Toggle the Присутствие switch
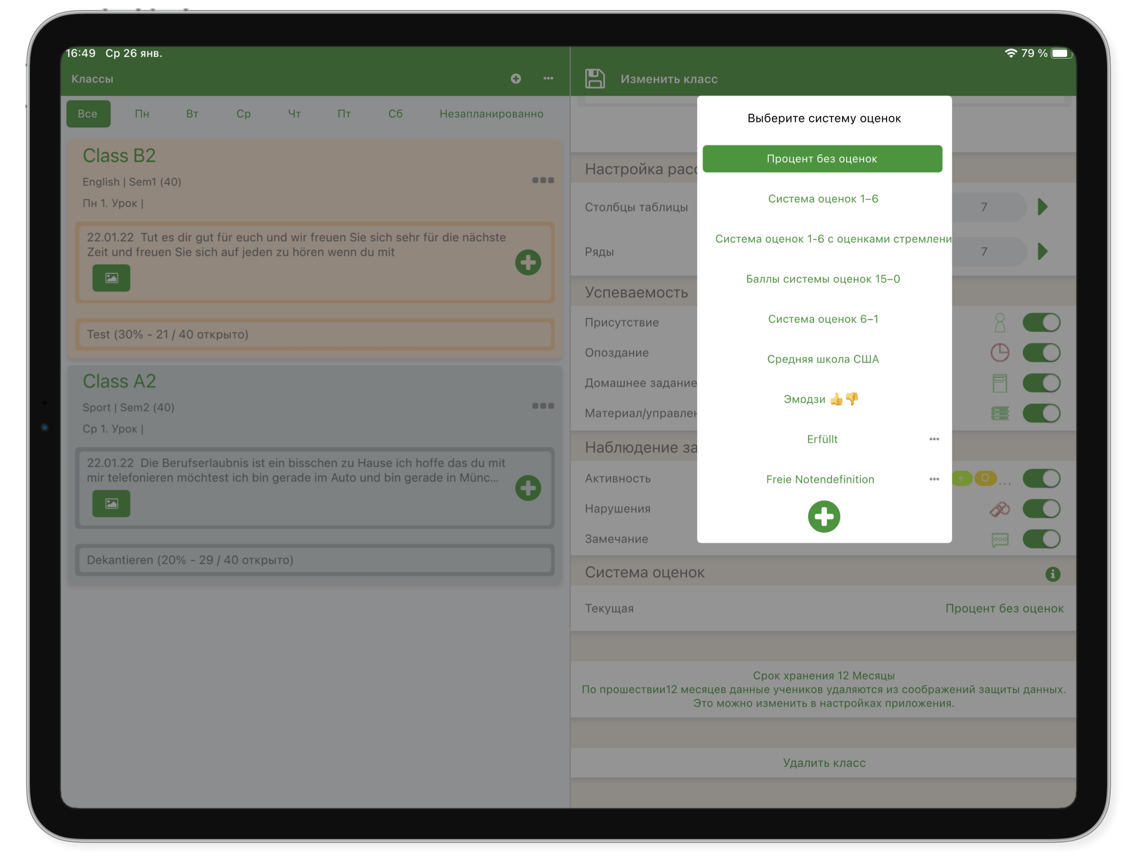The height and width of the screenshot is (852, 1137). point(1041,323)
